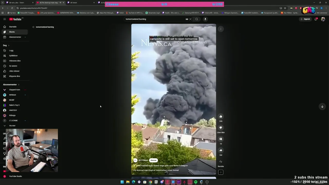
Task: Go to next Short with down arrow
Action: pos(322,106)
